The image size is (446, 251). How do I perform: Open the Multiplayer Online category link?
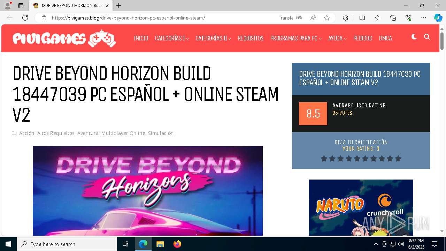(x=123, y=133)
